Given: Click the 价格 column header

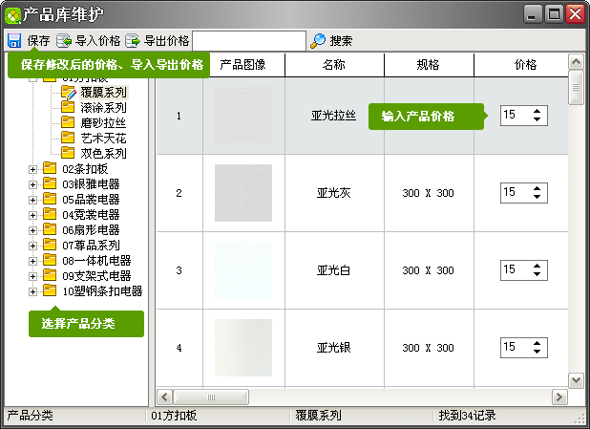Looking at the screenshot, I should coord(525,65).
